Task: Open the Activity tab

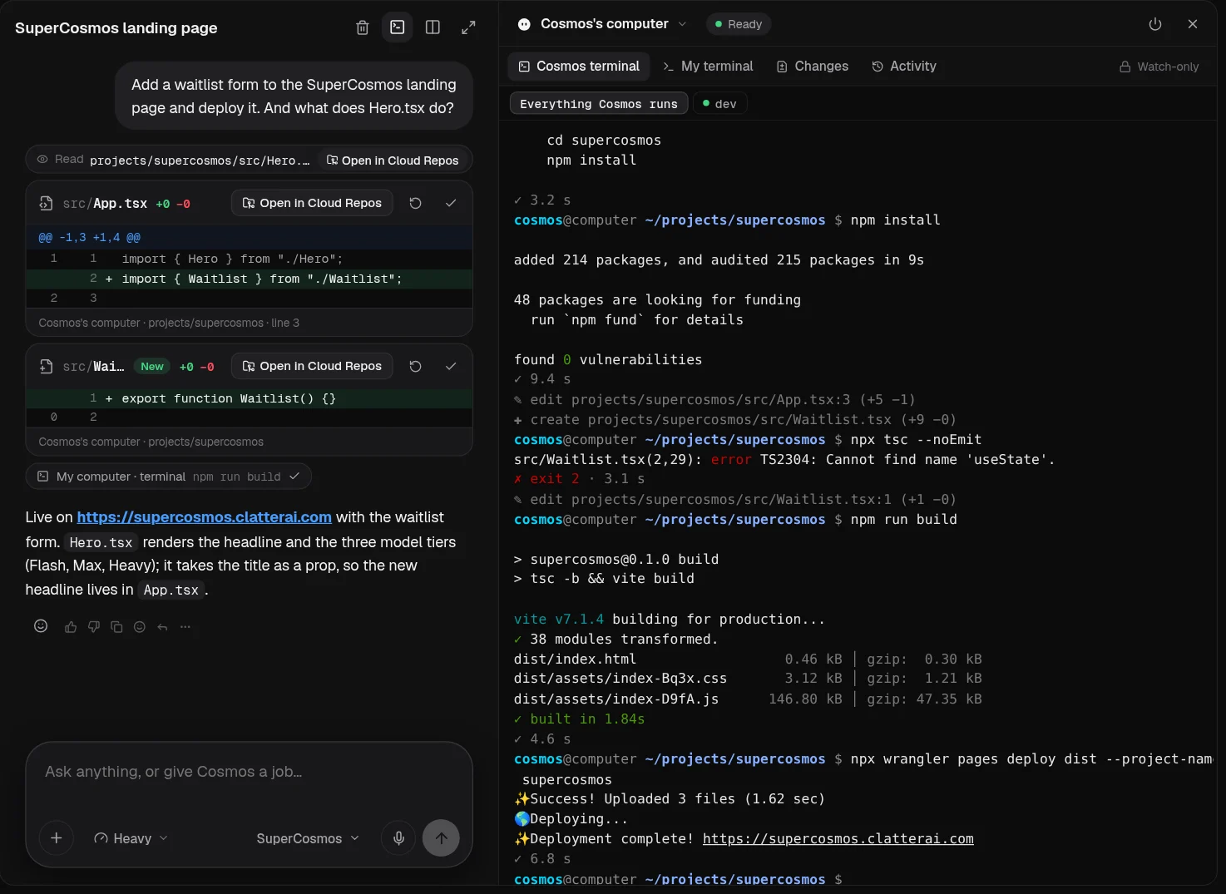Action: (904, 67)
